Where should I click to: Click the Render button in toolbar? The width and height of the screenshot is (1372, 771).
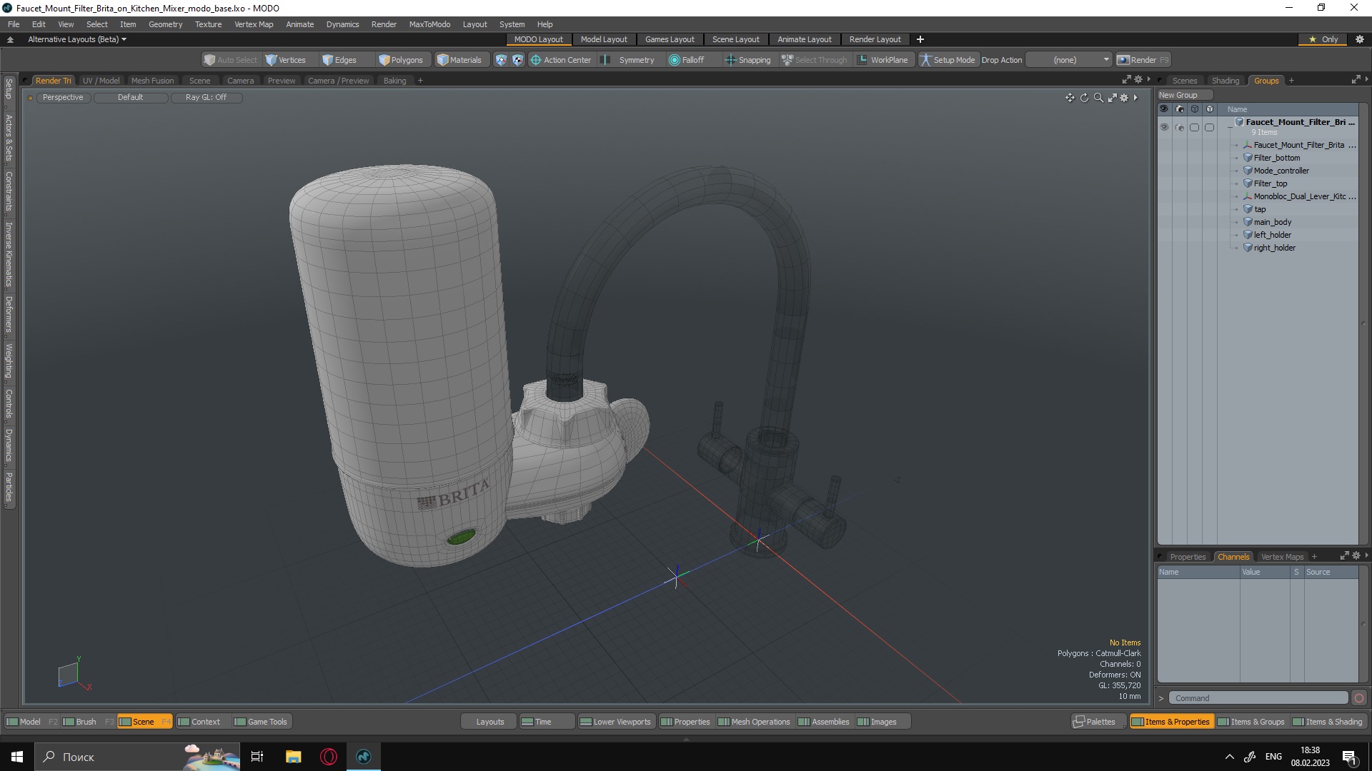point(1143,60)
